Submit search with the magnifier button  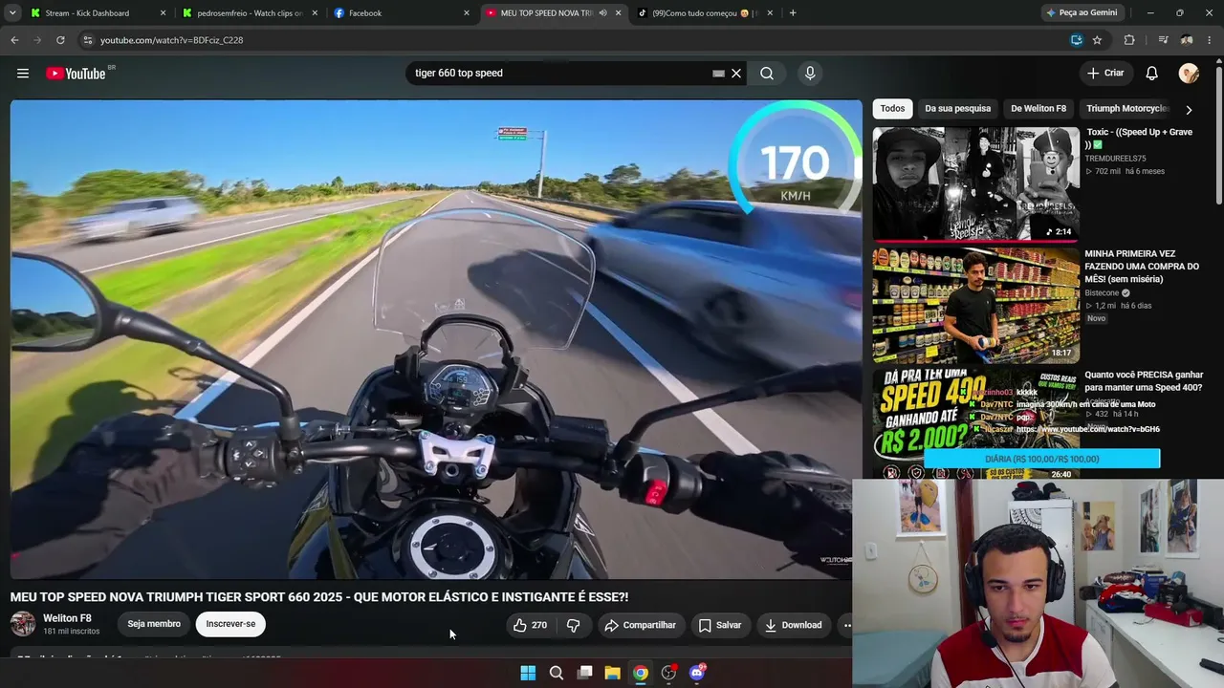[767, 74]
